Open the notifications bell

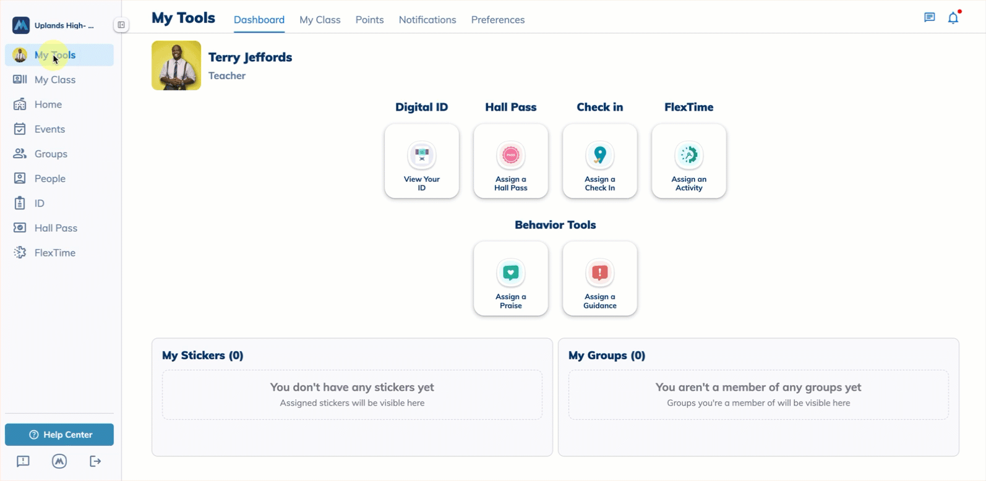point(953,18)
